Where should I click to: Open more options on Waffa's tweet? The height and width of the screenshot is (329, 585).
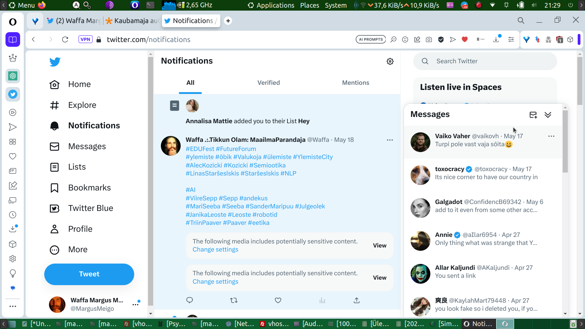pyautogui.click(x=390, y=140)
